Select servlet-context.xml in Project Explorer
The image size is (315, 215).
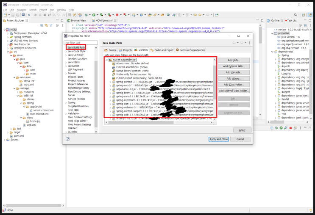click(x=44, y=110)
